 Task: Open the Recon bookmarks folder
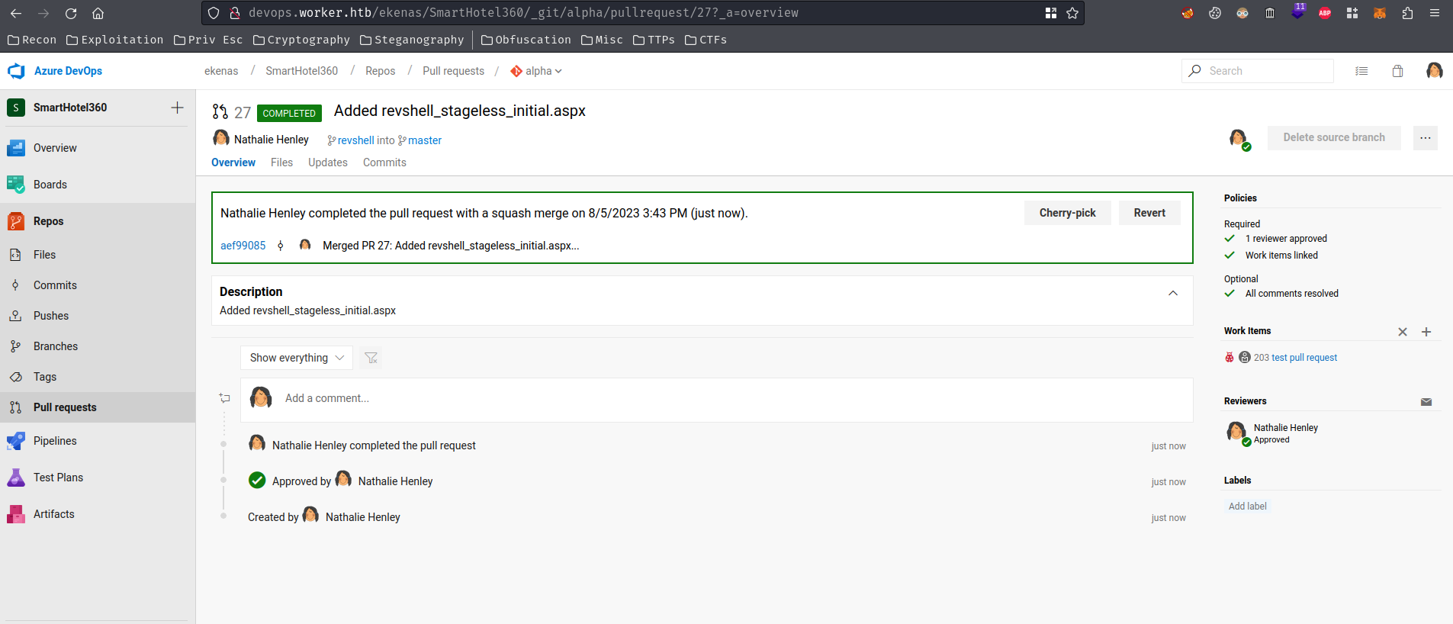pyautogui.click(x=32, y=40)
